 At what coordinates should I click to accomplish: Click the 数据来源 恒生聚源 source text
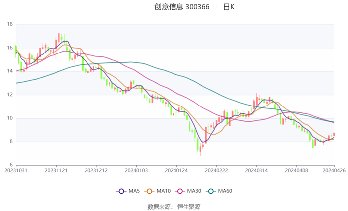(x=174, y=206)
